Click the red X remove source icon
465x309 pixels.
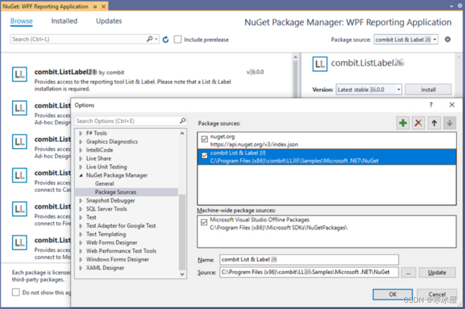(418, 123)
